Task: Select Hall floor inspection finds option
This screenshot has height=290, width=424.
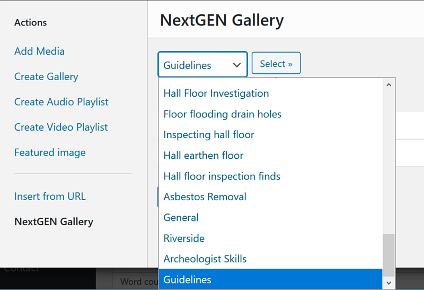Action: pos(270,176)
